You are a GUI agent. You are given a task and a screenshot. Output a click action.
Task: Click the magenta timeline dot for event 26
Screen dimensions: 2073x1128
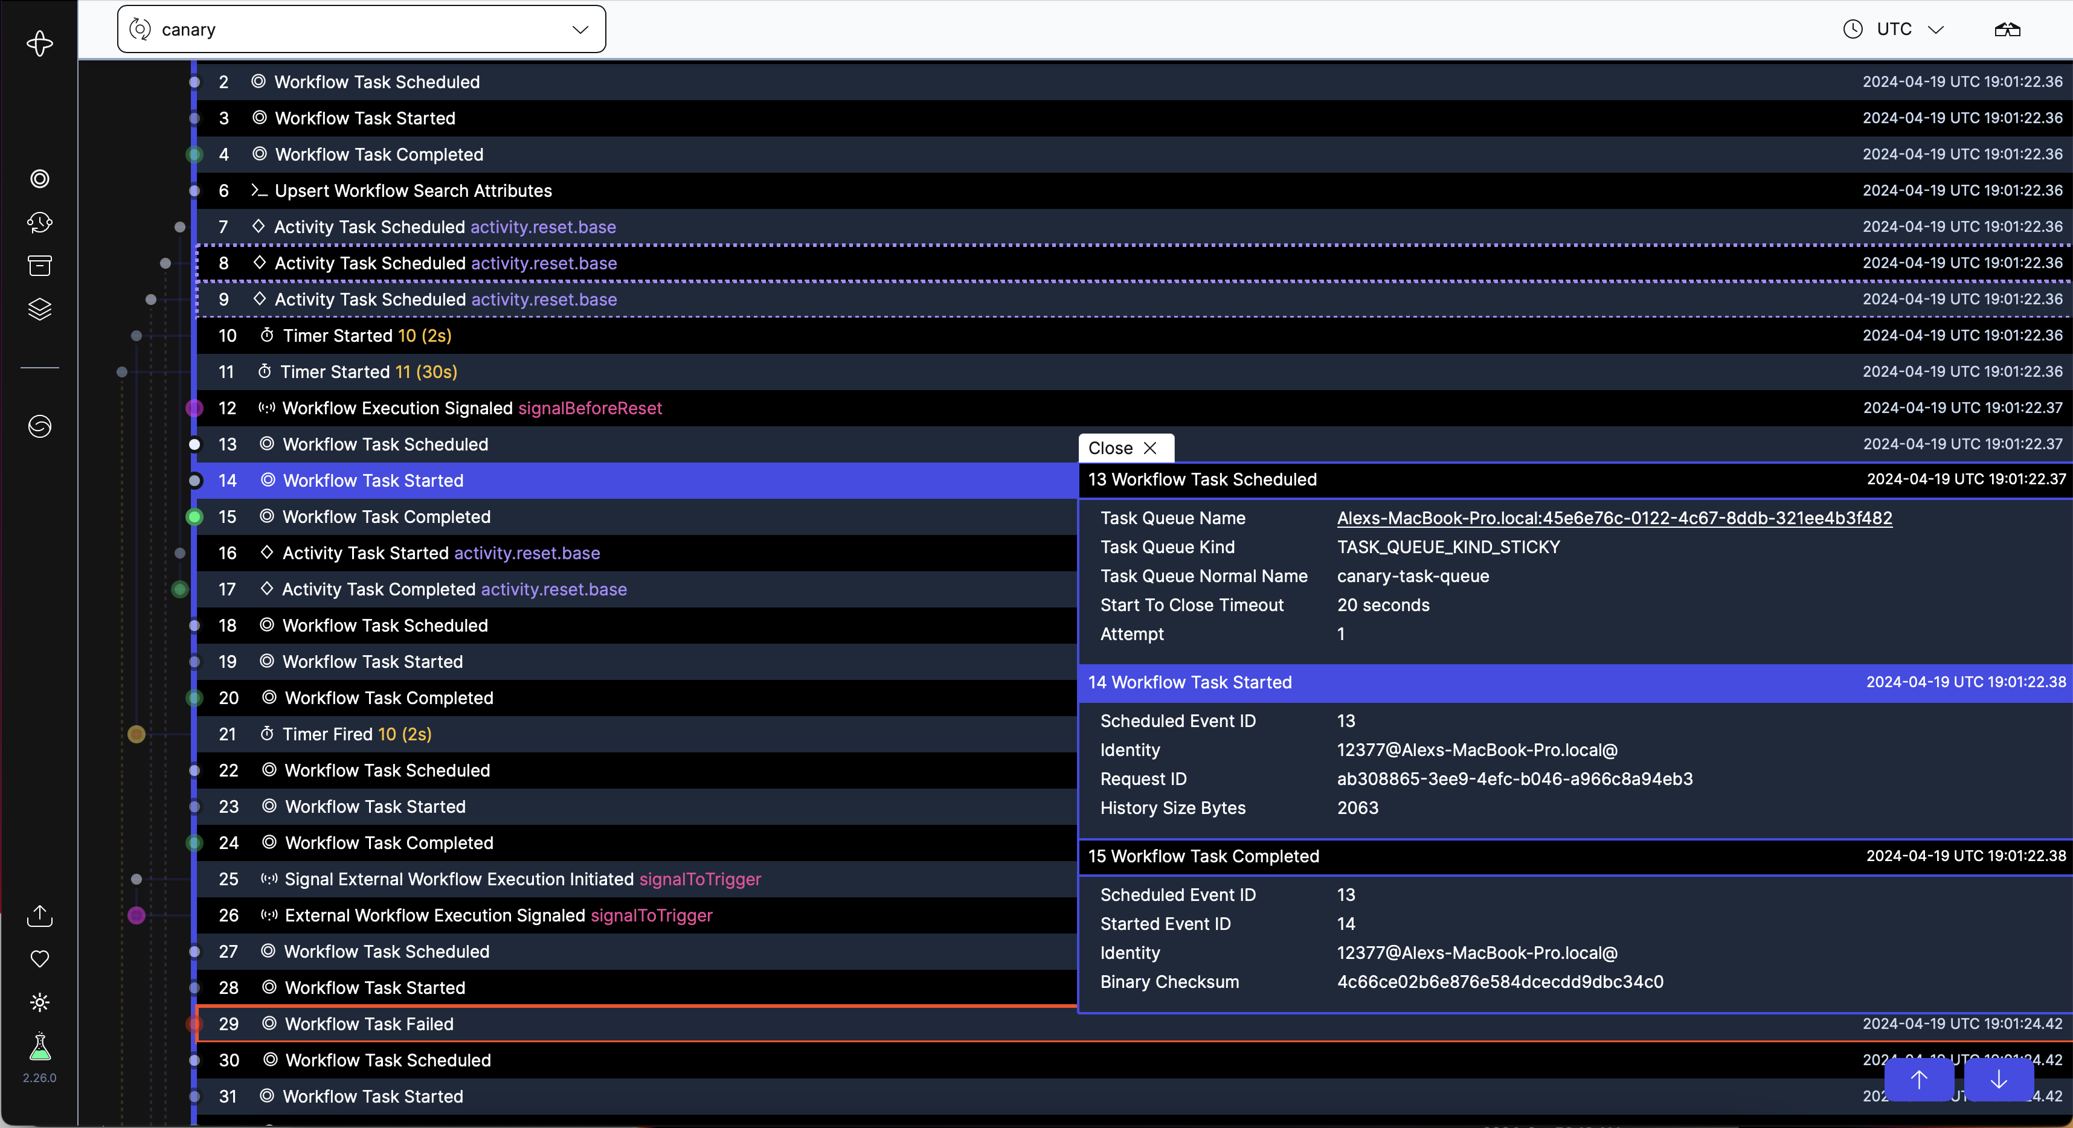tap(136, 915)
